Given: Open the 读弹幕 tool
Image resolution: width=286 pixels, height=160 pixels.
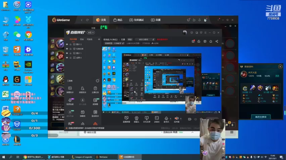Looking at the screenshot, I should pos(95,102).
